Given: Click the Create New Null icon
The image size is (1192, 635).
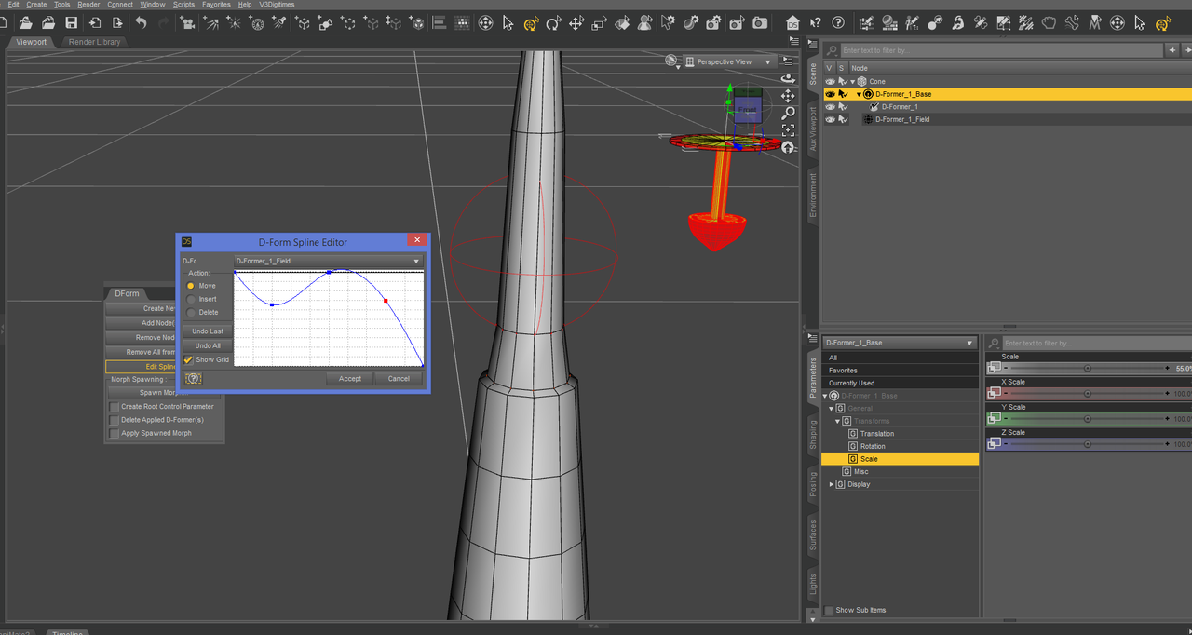Looking at the screenshot, I should [x=348, y=23].
